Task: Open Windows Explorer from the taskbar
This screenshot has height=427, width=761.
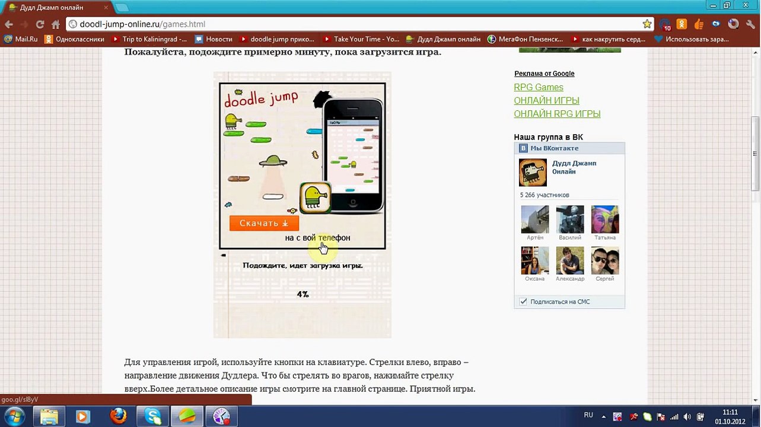Action: pos(49,416)
